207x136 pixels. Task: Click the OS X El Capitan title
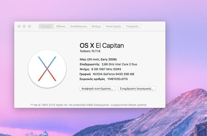102,46
